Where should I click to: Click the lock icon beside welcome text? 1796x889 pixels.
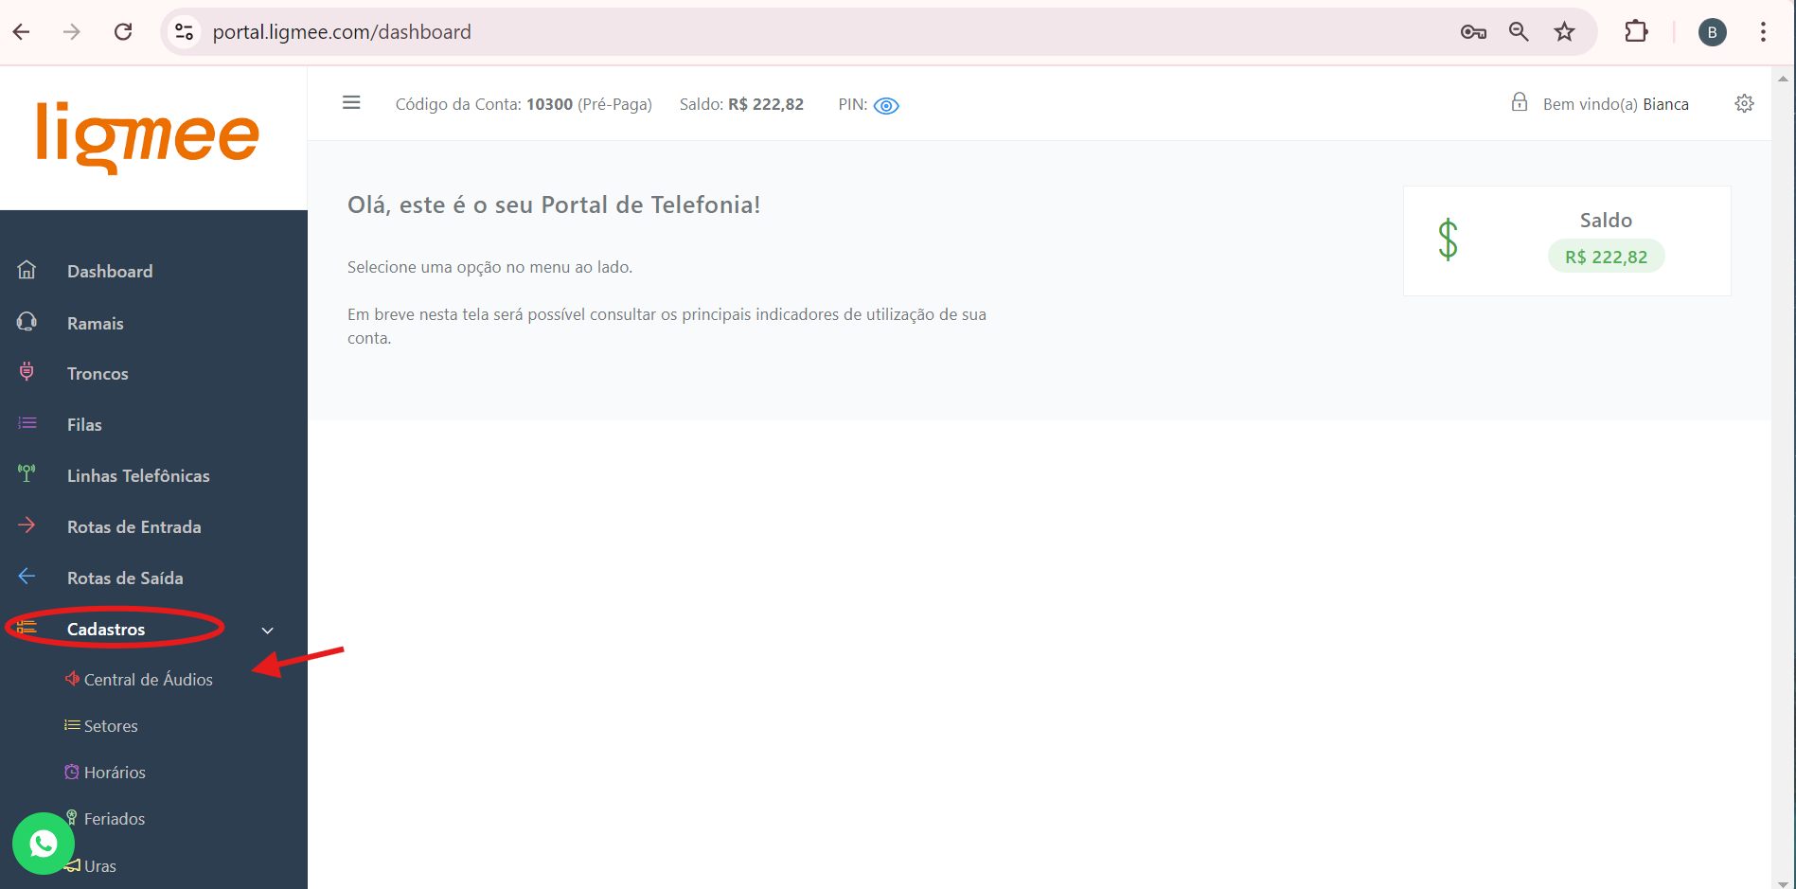pos(1519,103)
